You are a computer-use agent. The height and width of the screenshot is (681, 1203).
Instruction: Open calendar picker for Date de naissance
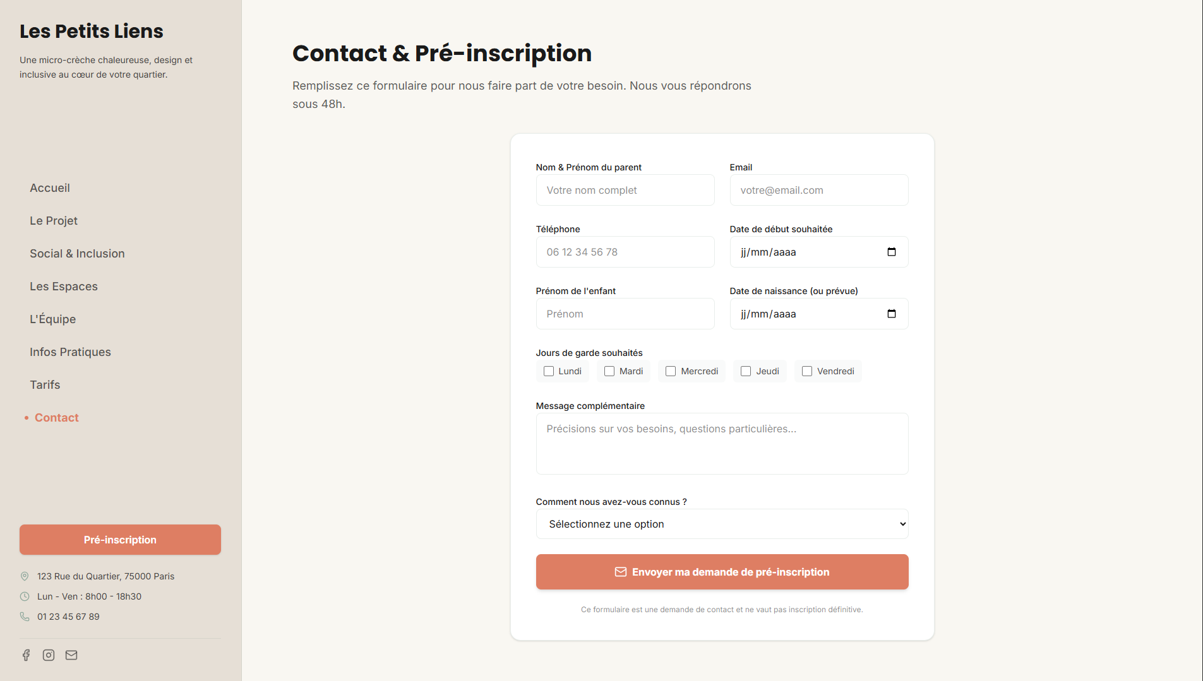click(891, 314)
